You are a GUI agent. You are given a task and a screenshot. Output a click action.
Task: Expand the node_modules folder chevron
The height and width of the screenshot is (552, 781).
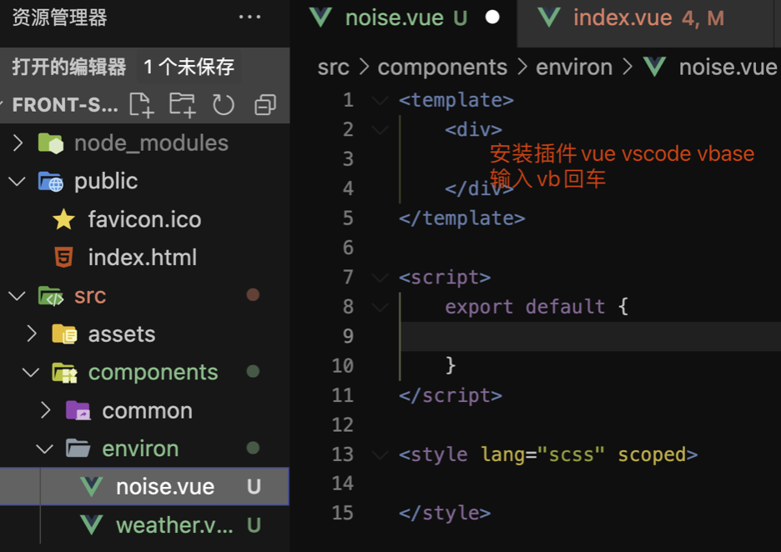[x=18, y=143]
